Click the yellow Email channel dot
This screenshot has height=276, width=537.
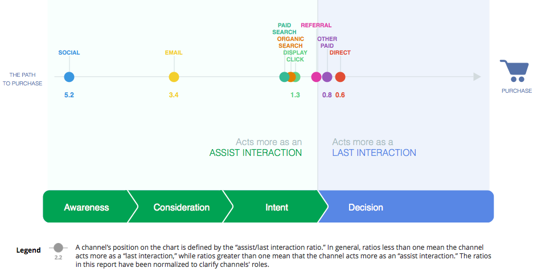(x=174, y=77)
